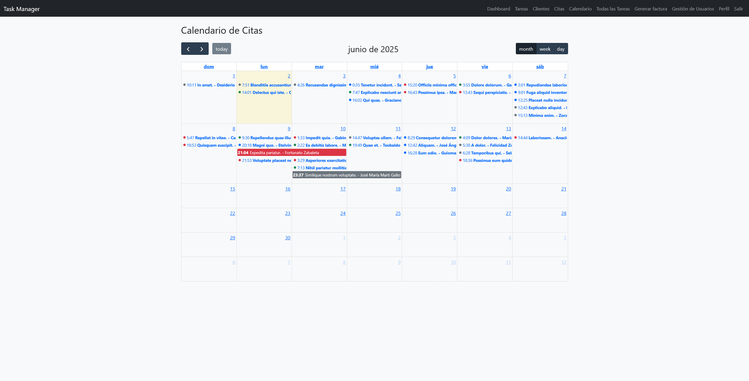The image size is (749, 381).
Task: Open the 10:11 In amet event
Action: pyautogui.click(x=209, y=85)
